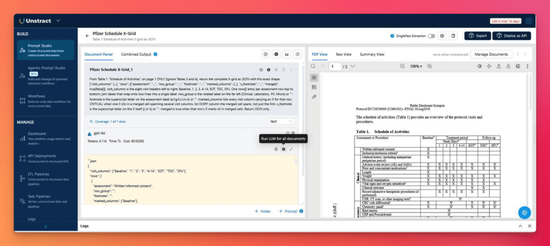Toggle the SinglePass Extraction switch
Viewport: 550px width, 246px height.
pyautogui.click(x=431, y=36)
